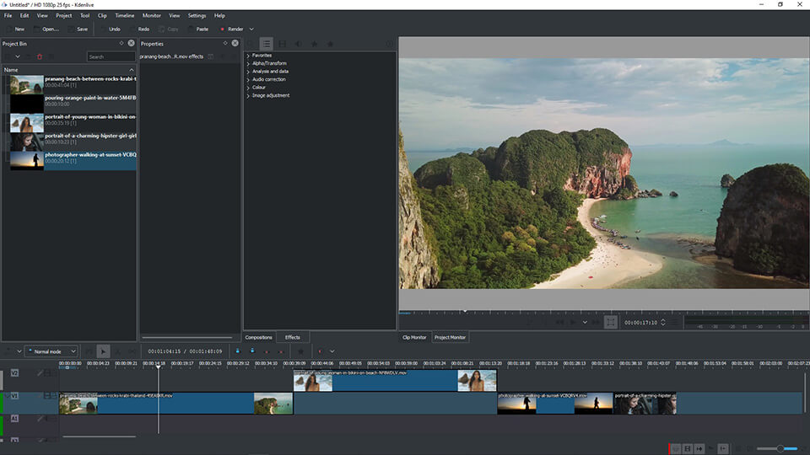
Task: Toggle the V1 track target label
Action: (14, 394)
